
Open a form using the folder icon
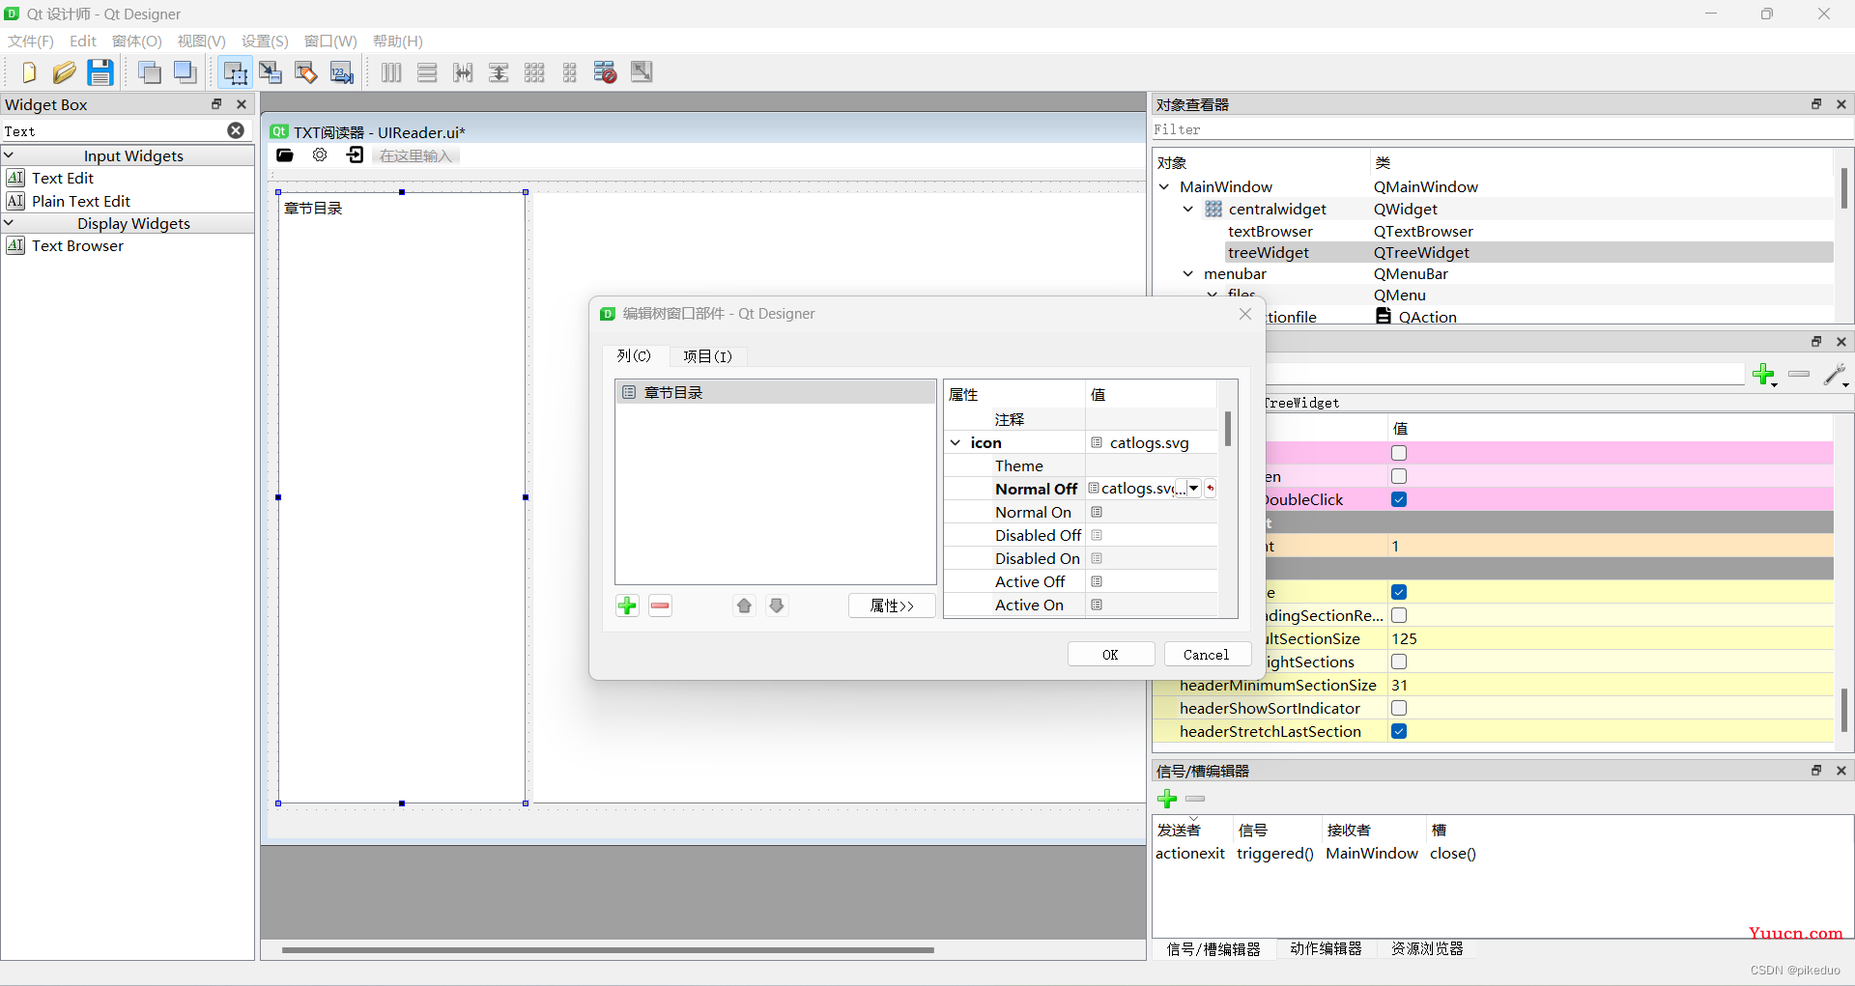tap(64, 72)
